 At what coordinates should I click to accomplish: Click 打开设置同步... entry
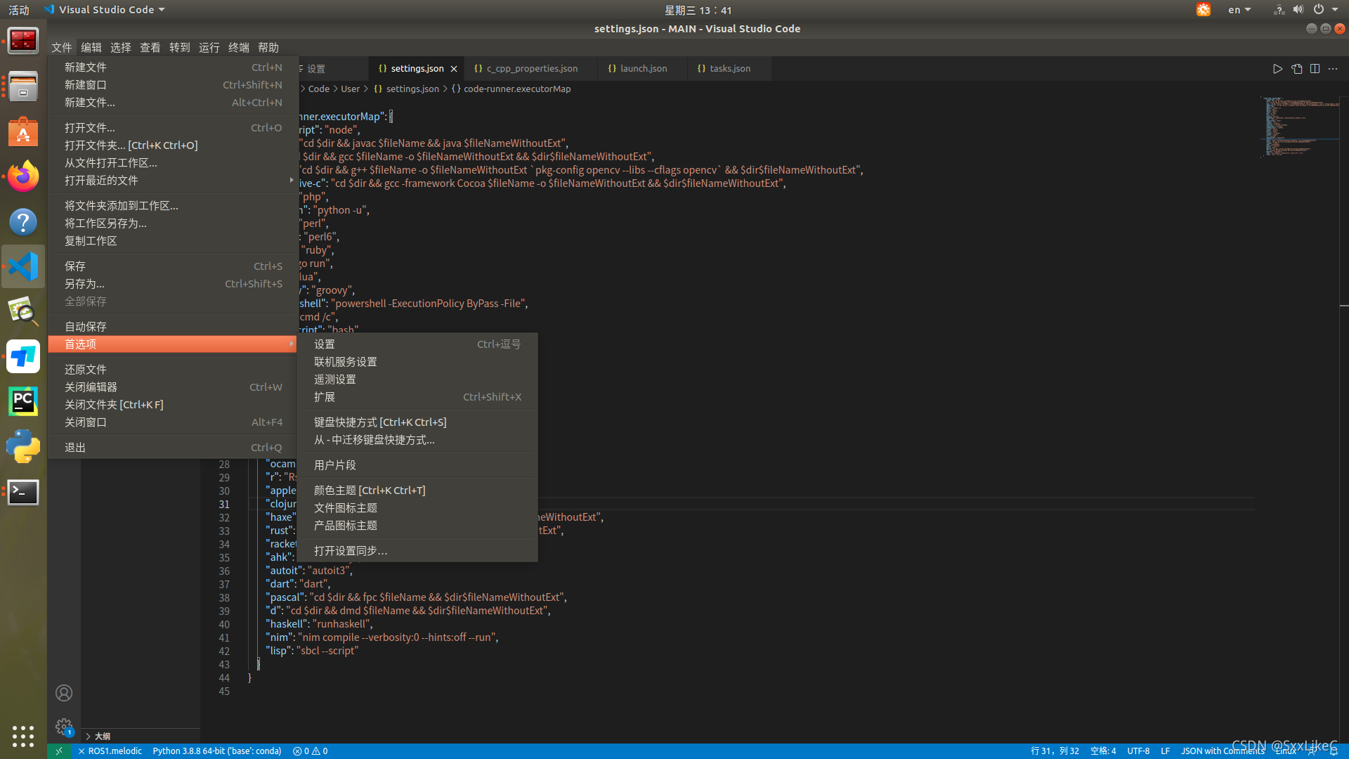pyautogui.click(x=417, y=551)
